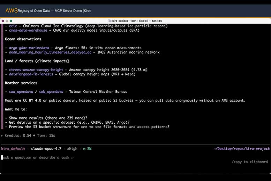Open the cwa_opendata link

21,92
